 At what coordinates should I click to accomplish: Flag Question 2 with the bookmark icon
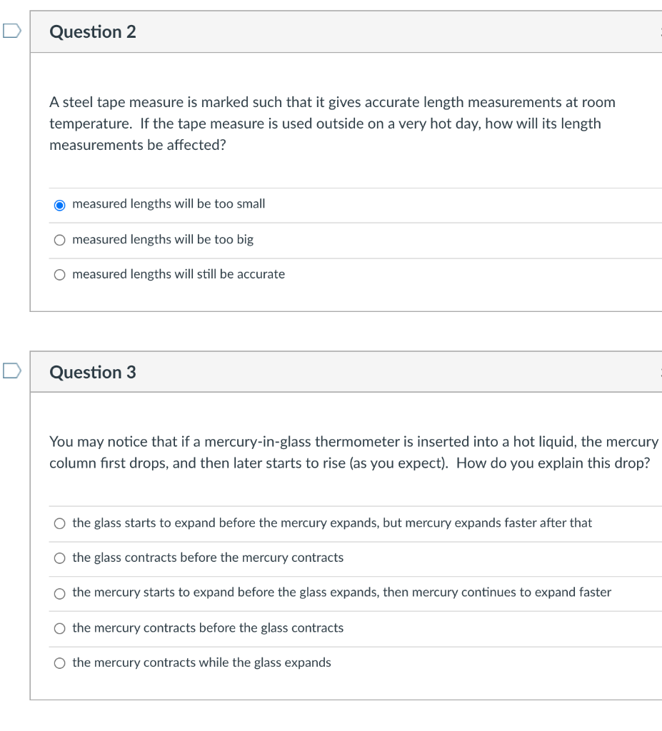click(11, 31)
